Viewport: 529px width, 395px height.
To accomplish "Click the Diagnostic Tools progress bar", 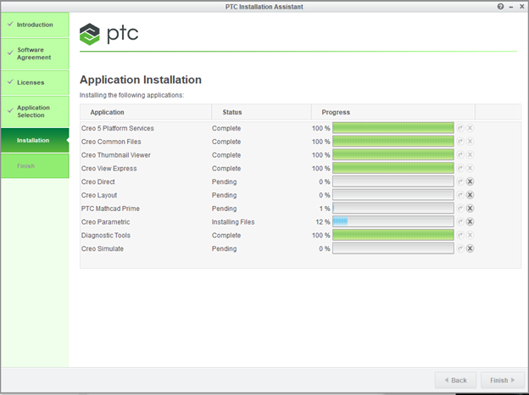I will [x=393, y=235].
